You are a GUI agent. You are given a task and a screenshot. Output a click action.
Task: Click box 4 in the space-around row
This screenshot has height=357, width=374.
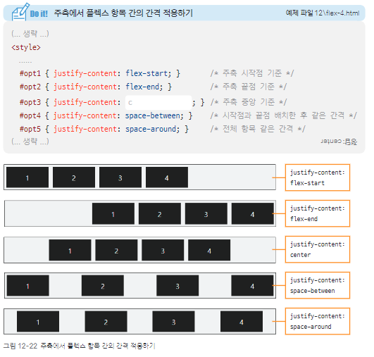coord(242,321)
